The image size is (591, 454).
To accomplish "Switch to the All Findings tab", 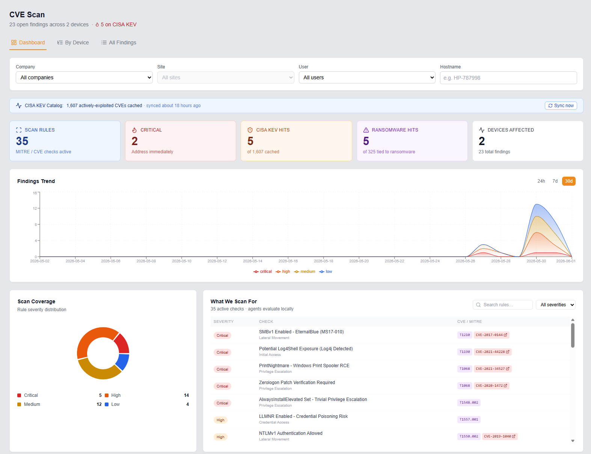I will pyautogui.click(x=119, y=42).
